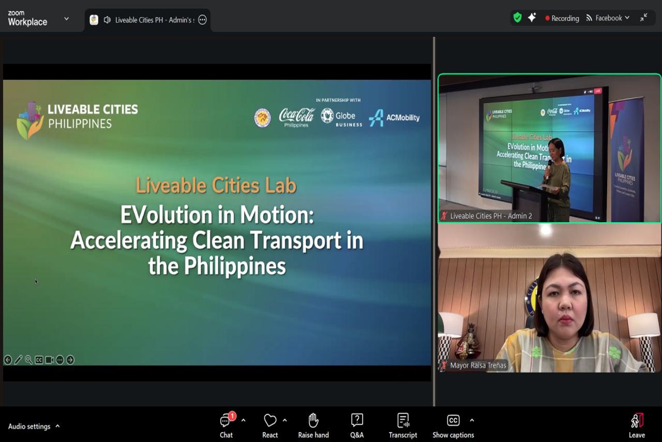
Task: Open slide toolbar more options ellipsis
Action: click(x=60, y=360)
